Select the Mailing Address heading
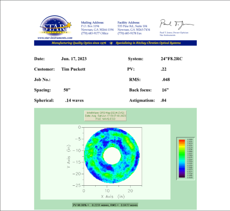The height and width of the screenshot is (211, 230). [92, 23]
